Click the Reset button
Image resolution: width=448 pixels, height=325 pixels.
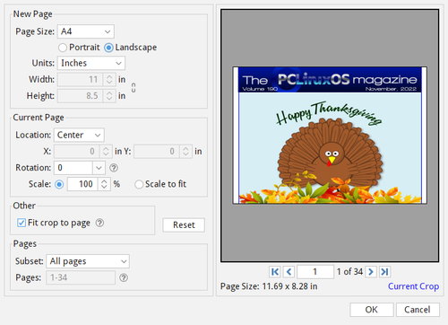point(184,224)
